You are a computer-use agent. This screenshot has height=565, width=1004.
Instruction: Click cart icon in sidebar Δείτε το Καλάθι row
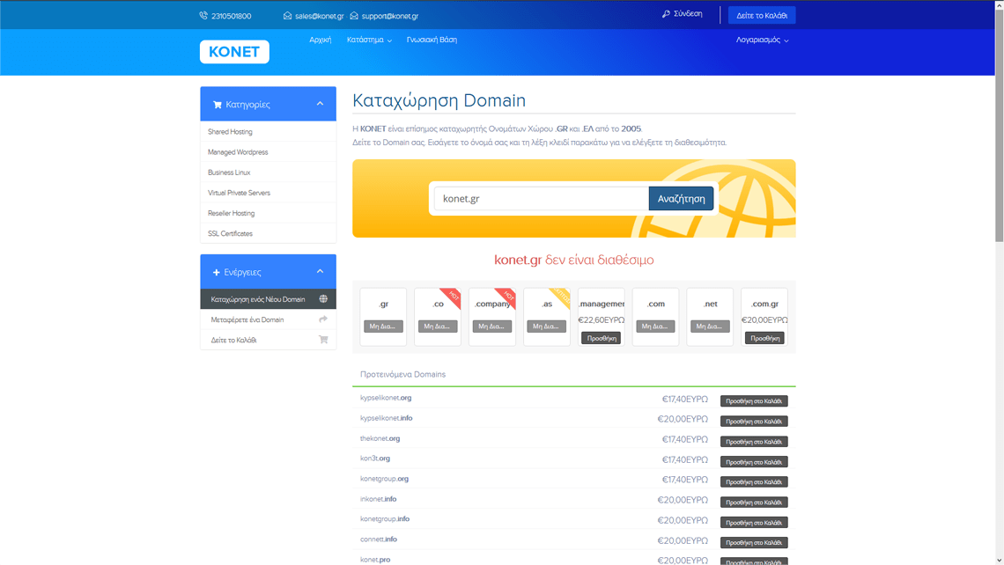click(323, 340)
